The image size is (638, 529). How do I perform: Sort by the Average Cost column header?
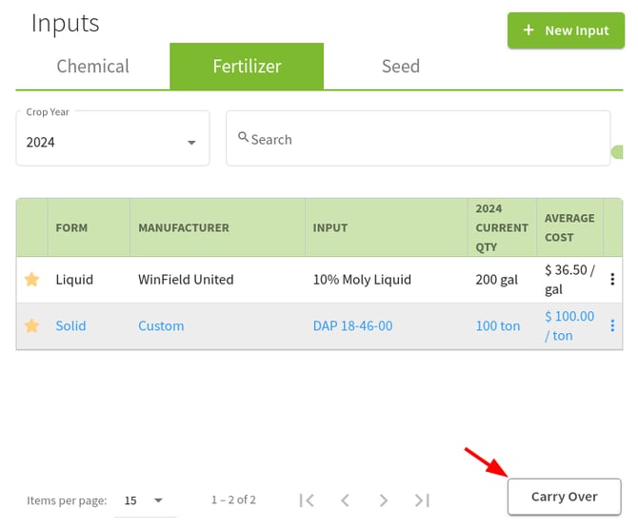tap(569, 227)
